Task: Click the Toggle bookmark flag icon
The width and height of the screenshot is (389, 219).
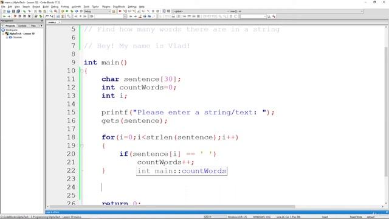Action: point(15,16)
